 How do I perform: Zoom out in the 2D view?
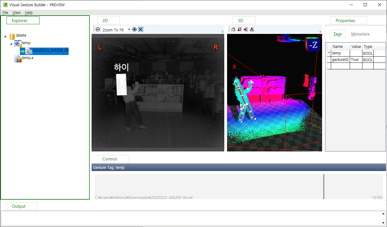pyautogui.click(x=98, y=30)
